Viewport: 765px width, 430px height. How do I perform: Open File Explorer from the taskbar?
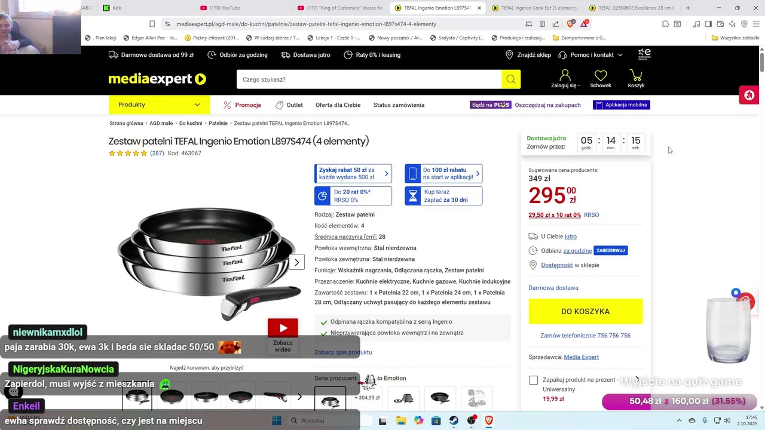(401, 420)
